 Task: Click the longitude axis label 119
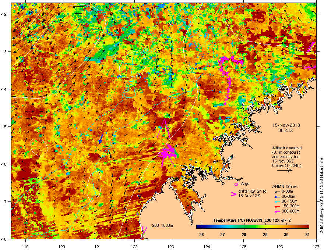pyautogui.click(x=25, y=246)
